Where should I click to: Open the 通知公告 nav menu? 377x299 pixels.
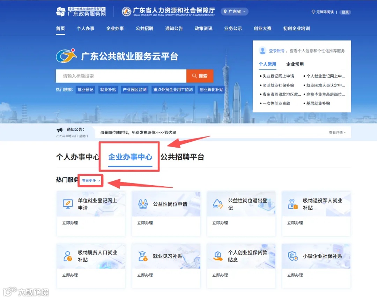coord(174,29)
